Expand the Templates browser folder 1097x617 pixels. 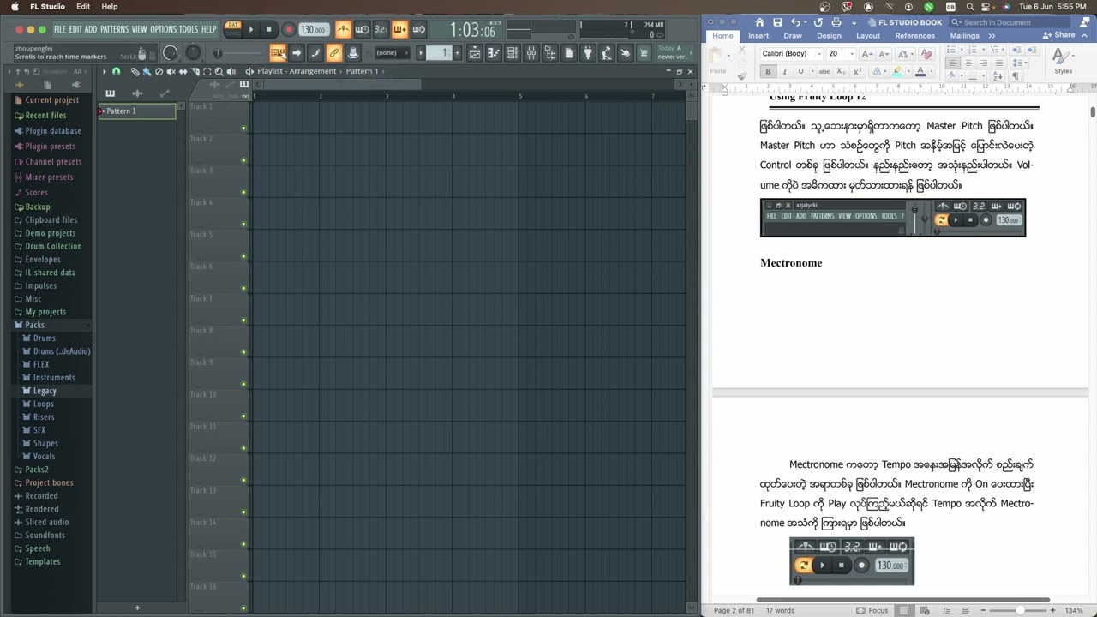[41, 562]
